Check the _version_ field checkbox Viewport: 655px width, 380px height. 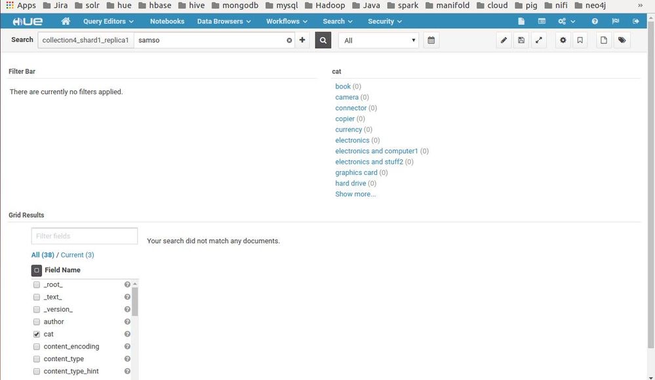(x=36, y=309)
